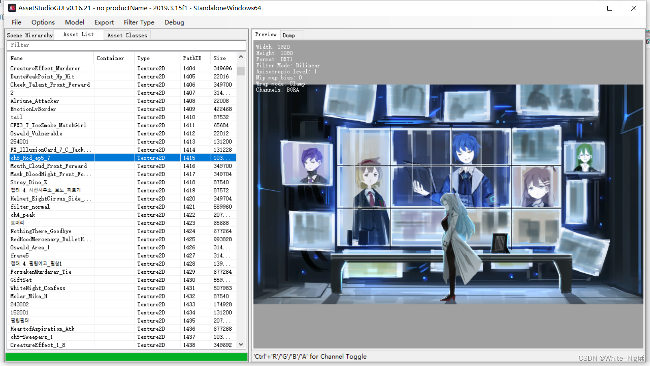Viewport: 650px width, 366px height.
Task: Click PathID cell 1423
Action: 189,223
